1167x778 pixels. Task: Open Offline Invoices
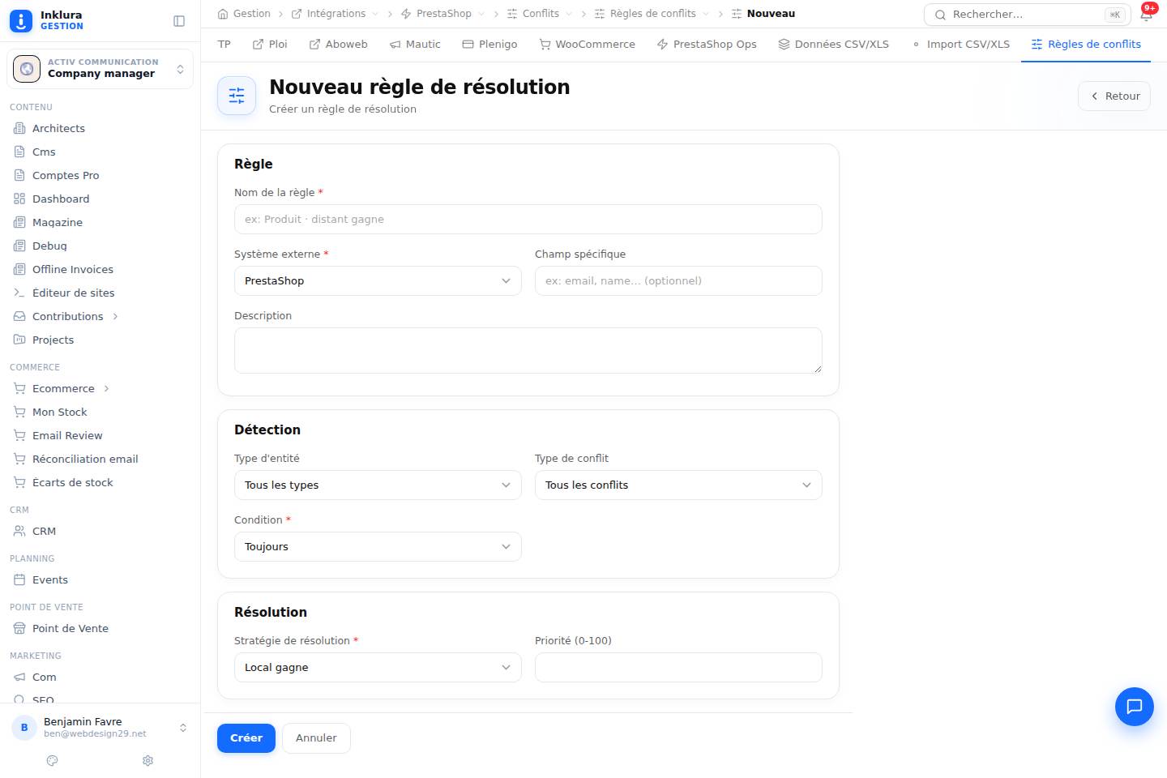(x=100, y=269)
